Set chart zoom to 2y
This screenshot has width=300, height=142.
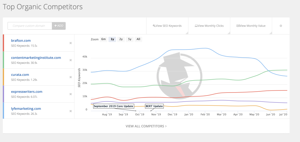(121, 39)
